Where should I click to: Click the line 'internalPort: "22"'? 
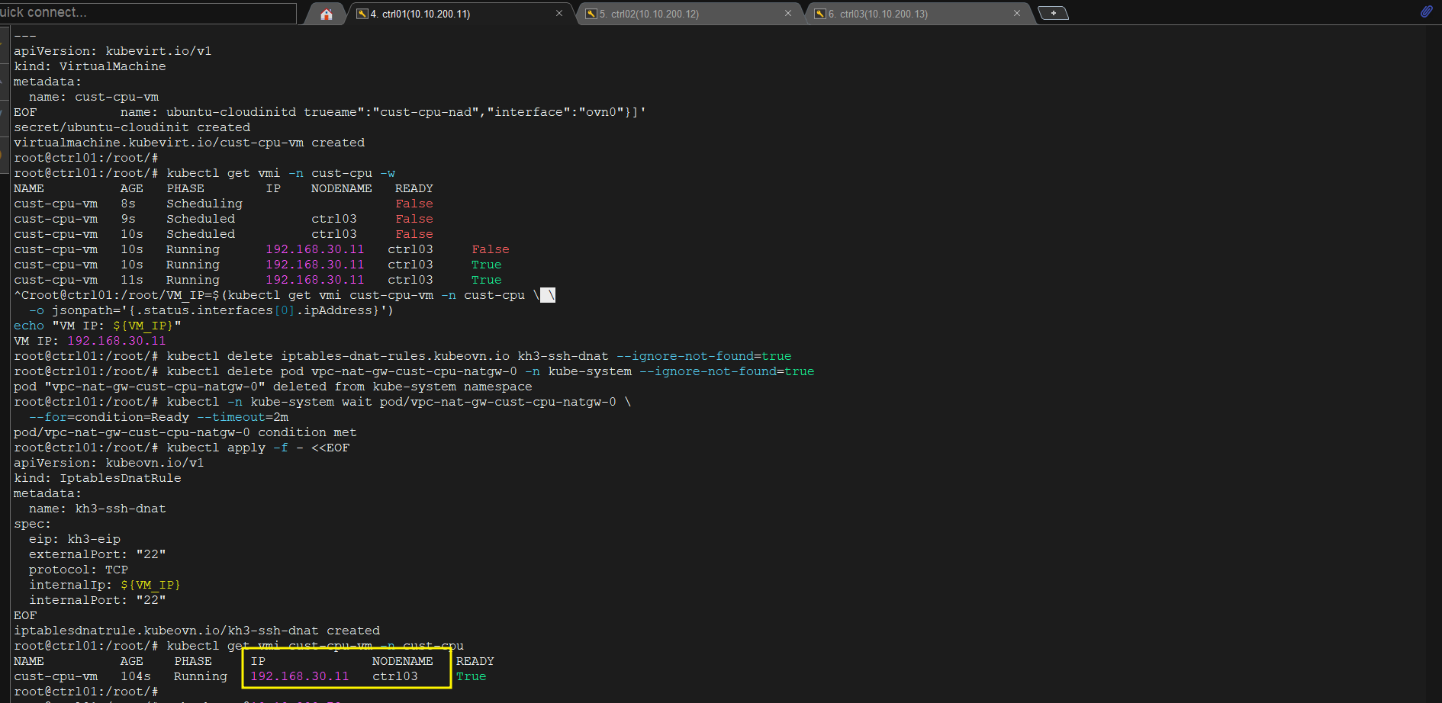pos(98,600)
